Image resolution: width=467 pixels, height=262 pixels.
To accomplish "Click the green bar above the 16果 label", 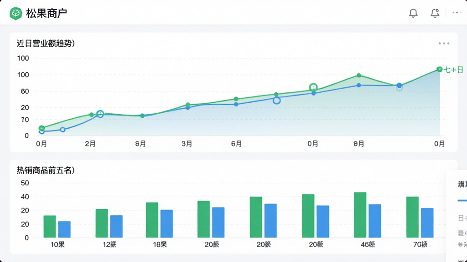I will pyautogui.click(x=152, y=220).
